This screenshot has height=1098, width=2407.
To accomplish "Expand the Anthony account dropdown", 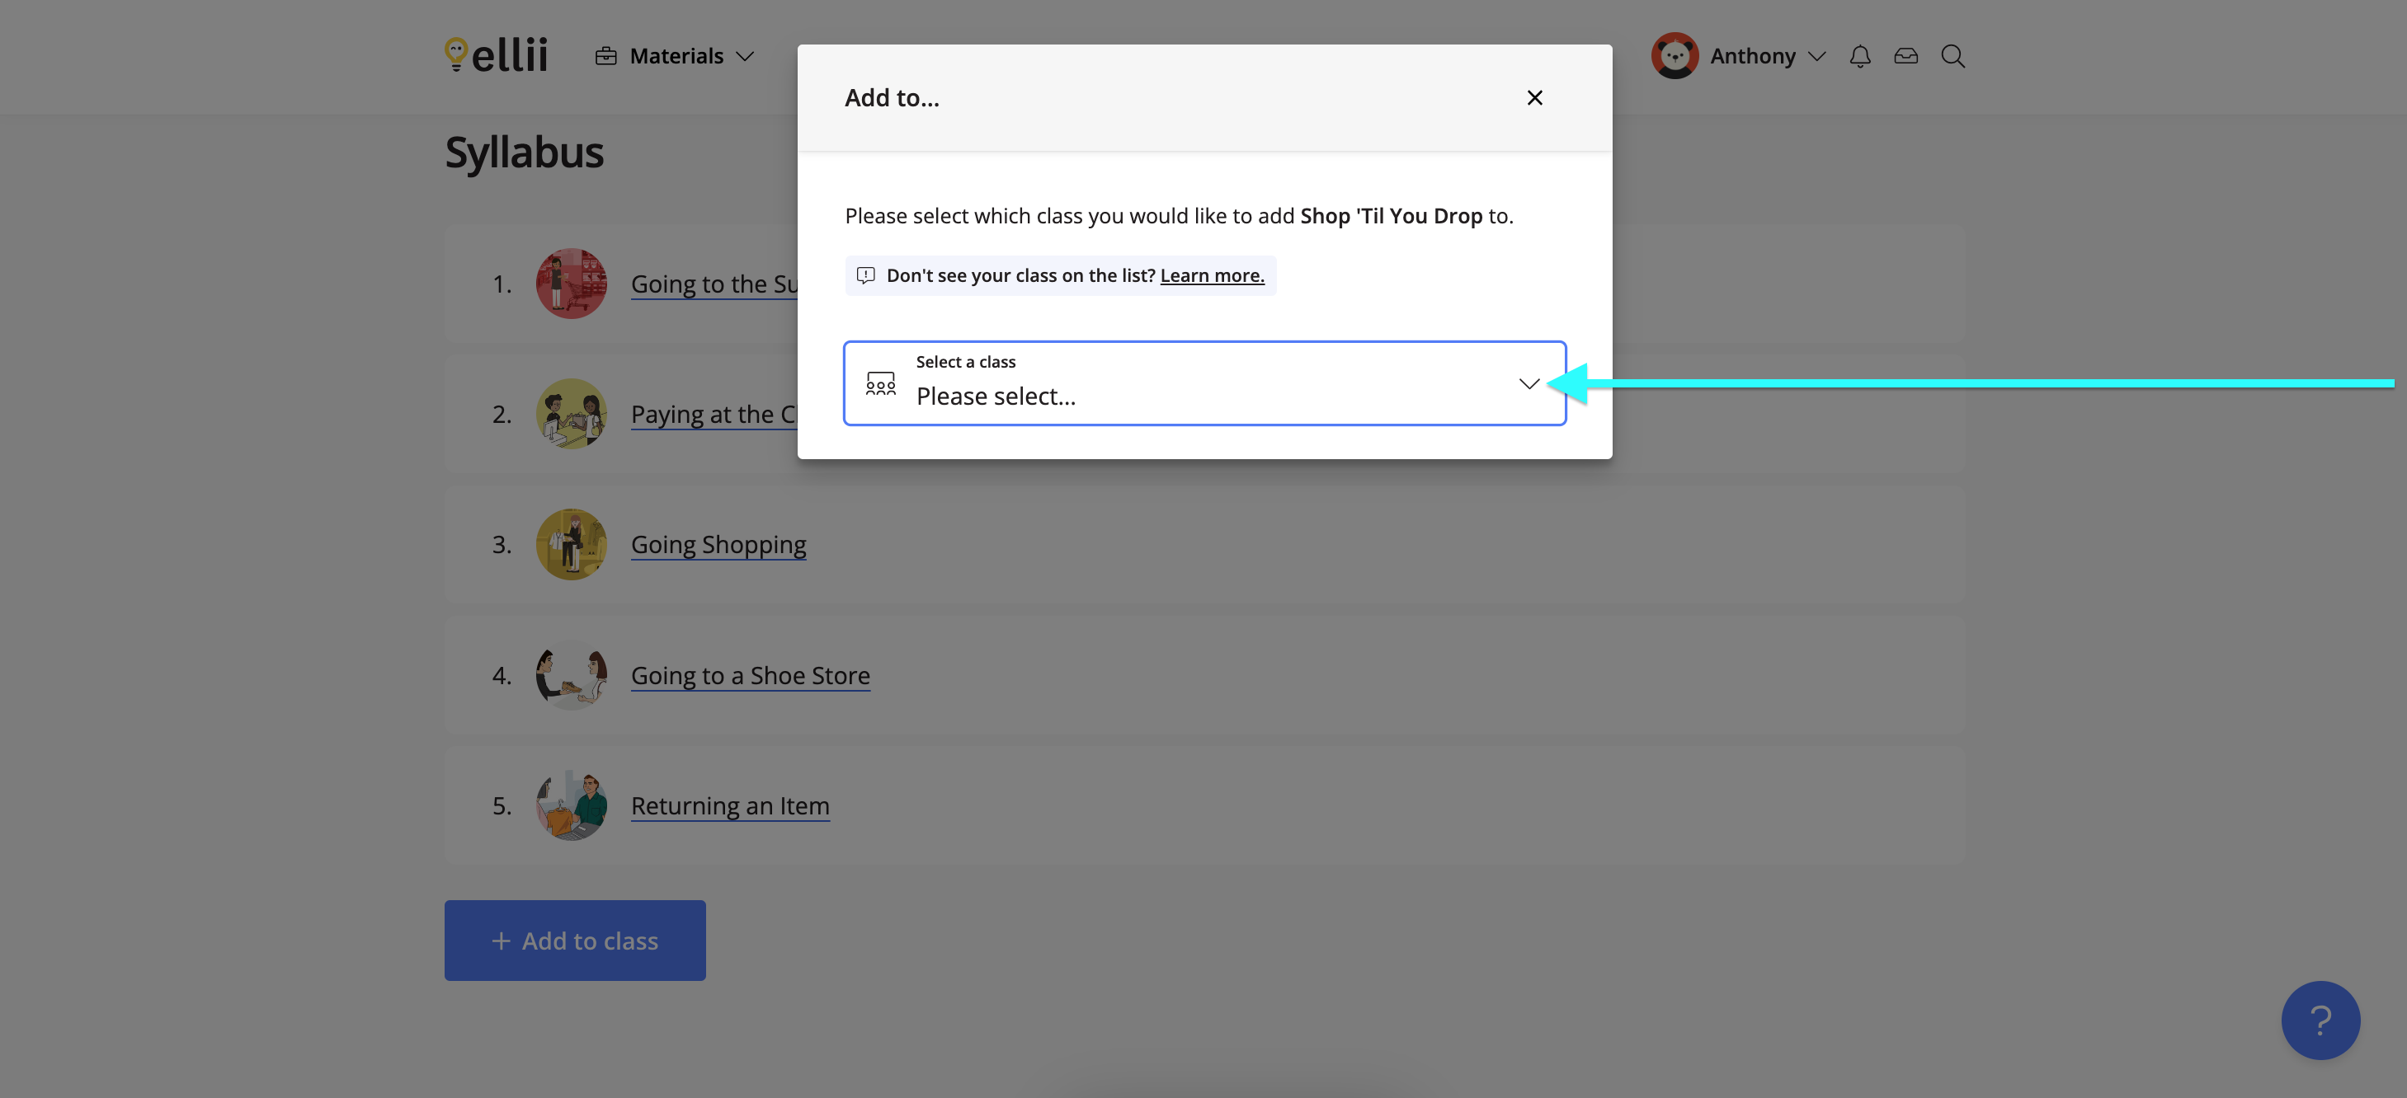I will click(x=1816, y=56).
